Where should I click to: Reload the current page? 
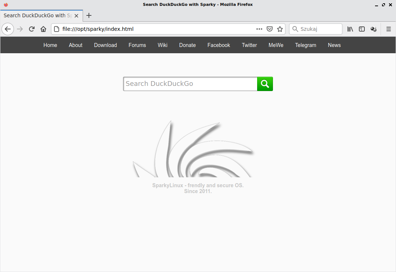coord(32,29)
